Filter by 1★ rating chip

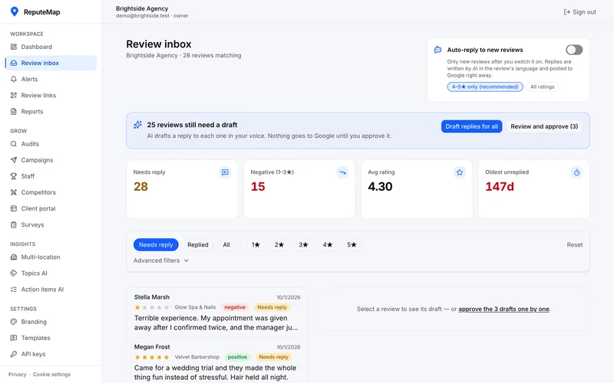click(x=256, y=244)
